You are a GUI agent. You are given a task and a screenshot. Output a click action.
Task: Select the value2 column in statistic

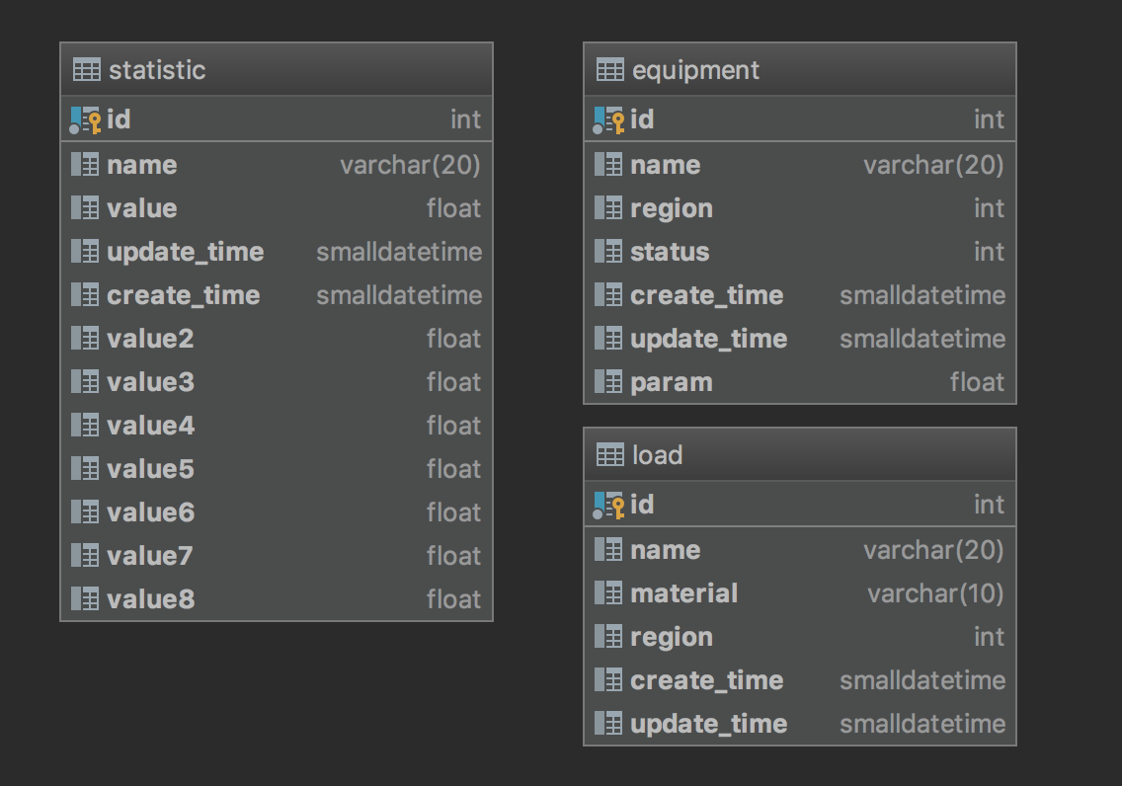tap(150, 339)
